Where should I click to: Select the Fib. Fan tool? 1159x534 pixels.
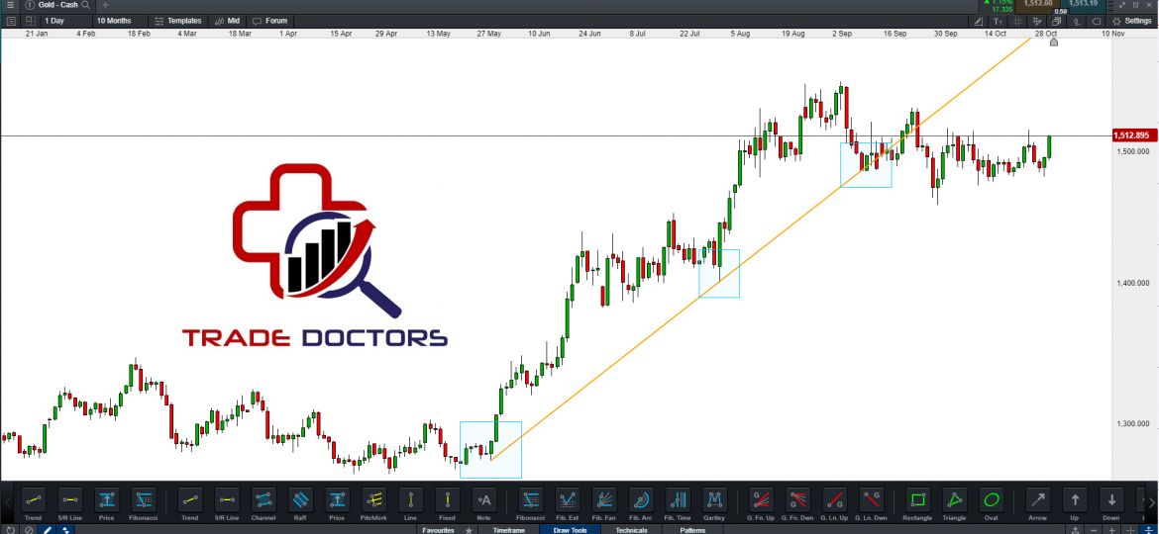coord(604,500)
